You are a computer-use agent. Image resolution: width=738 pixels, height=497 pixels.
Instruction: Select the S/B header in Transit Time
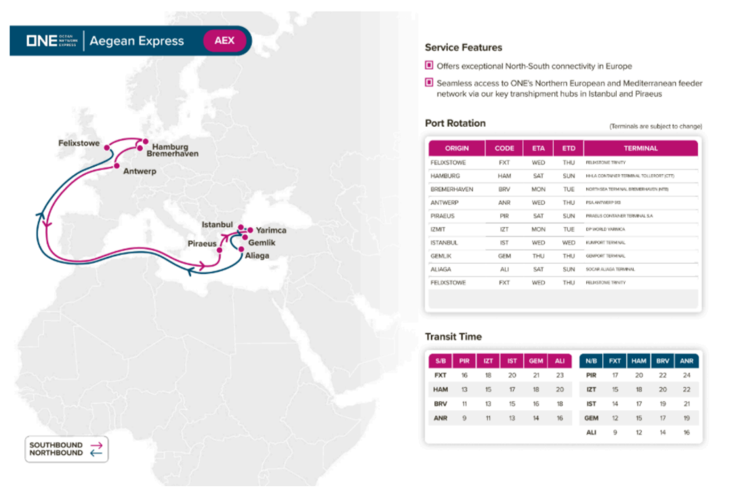[x=440, y=361]
